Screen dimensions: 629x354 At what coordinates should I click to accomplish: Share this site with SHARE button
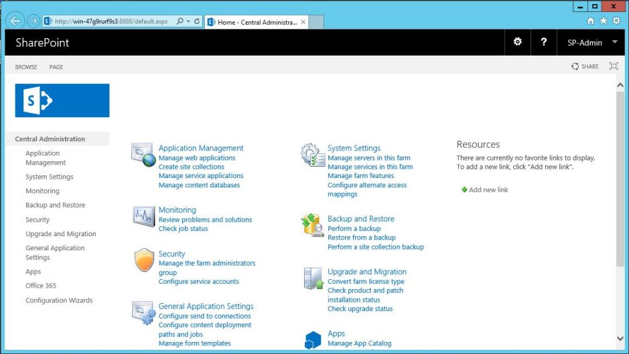(585, 66)
